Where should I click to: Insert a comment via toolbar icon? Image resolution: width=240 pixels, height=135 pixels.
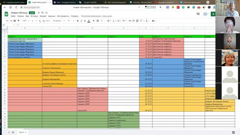133,21
